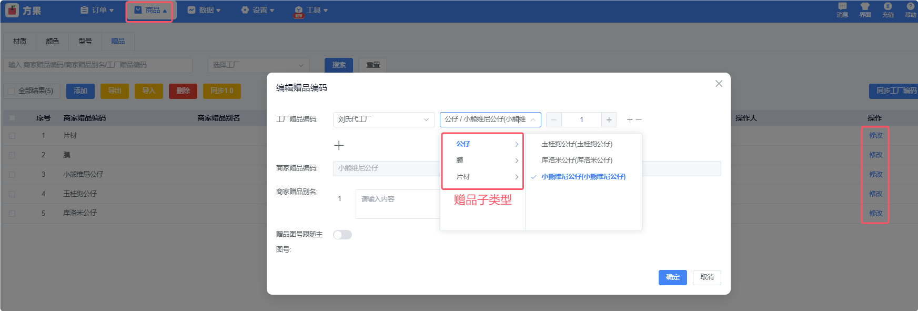
Task: Decrease quantity with the minus stepper
Action: [x=554, y=120]
